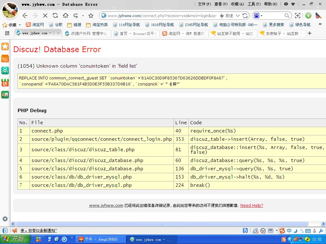The image size is (326, 244).
Task: Click the browser back arrow button
Action: 25,16
